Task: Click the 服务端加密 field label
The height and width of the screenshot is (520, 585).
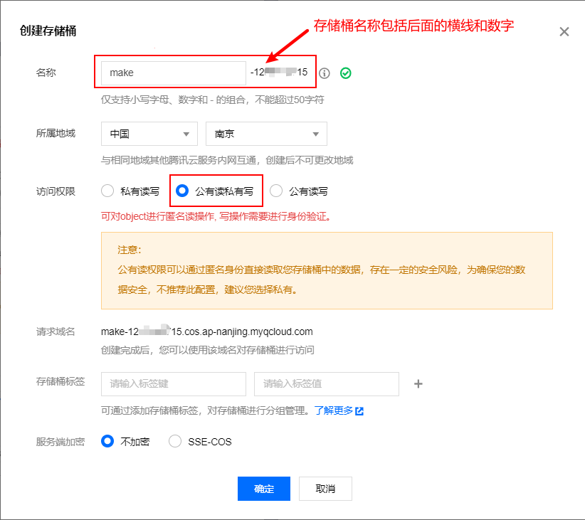Action: coord(60,442)
